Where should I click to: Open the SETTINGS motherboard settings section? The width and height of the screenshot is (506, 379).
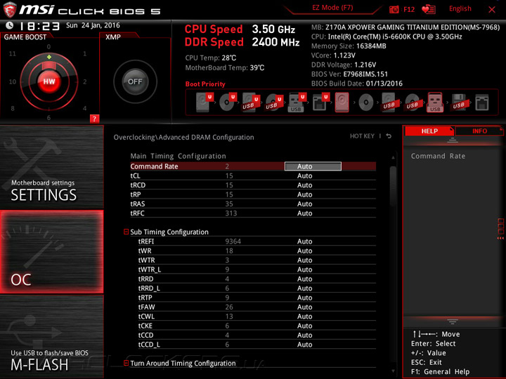pos(51,166)
